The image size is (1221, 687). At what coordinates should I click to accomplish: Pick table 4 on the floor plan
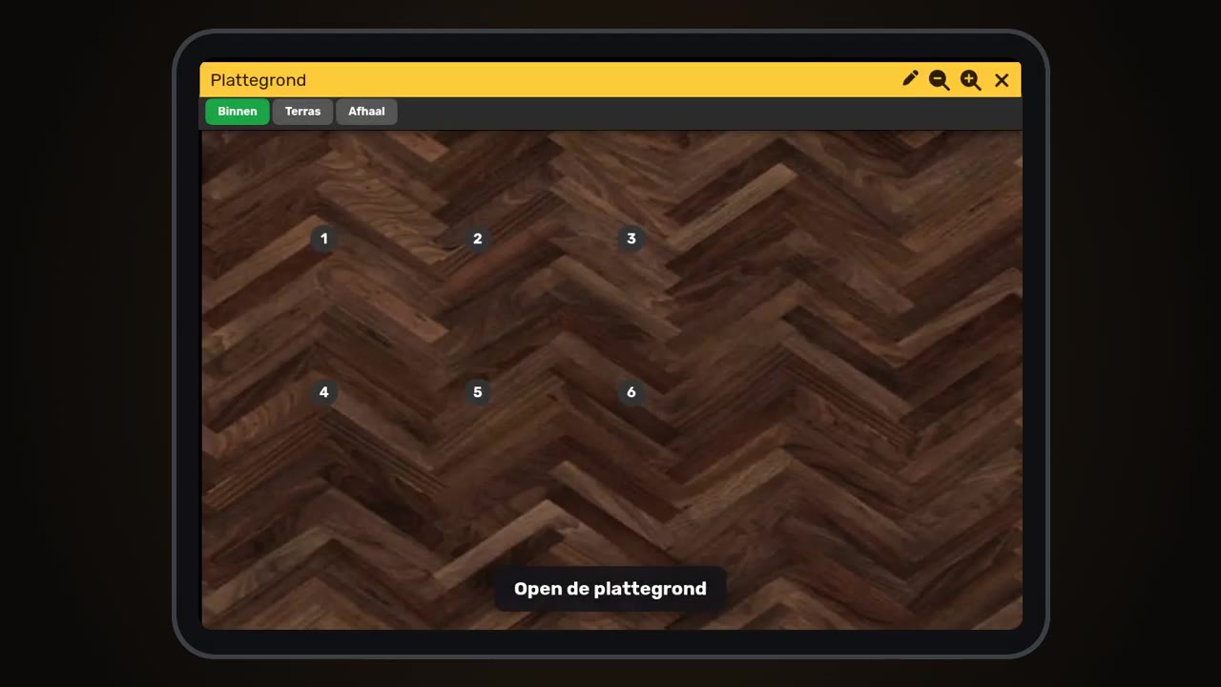pos(324,392)
